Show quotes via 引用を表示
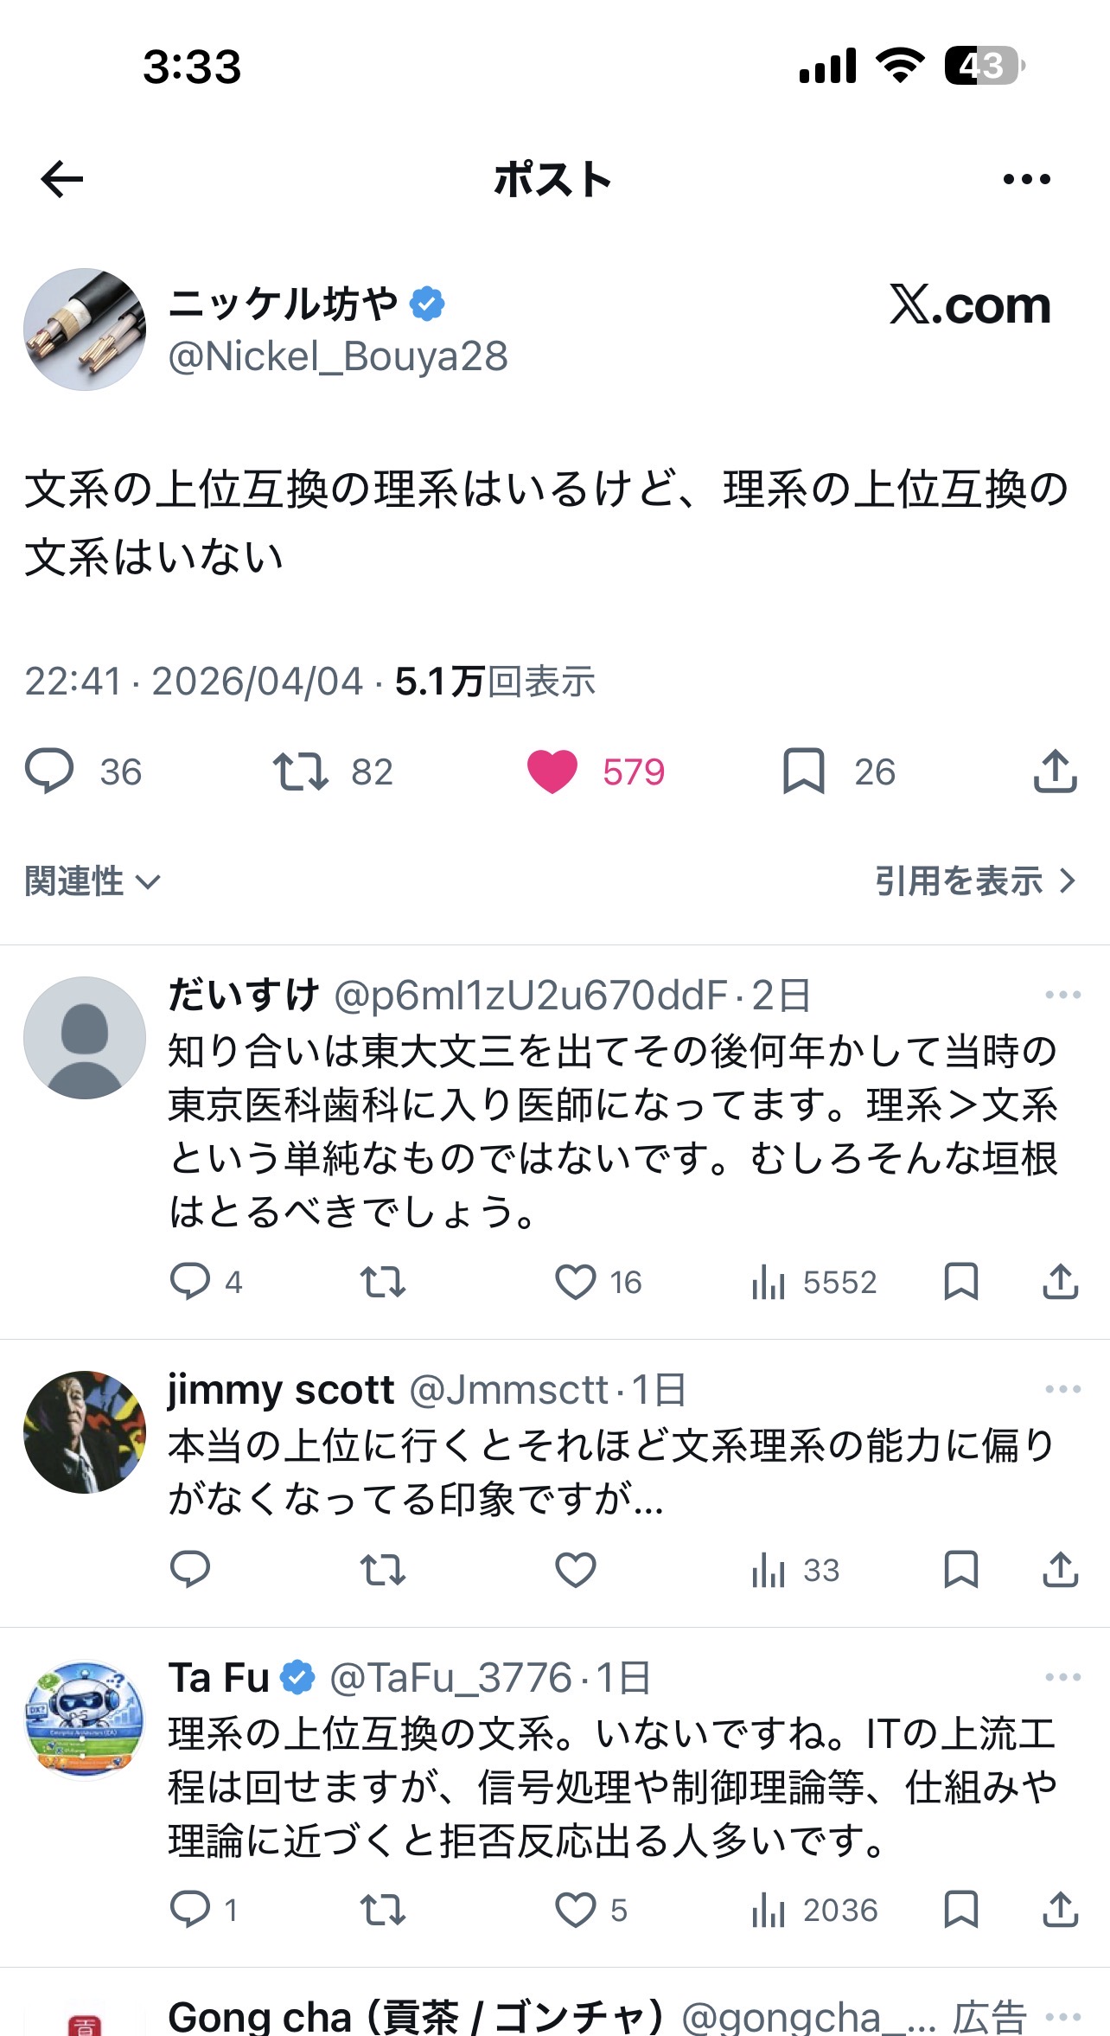 point(974,881)
